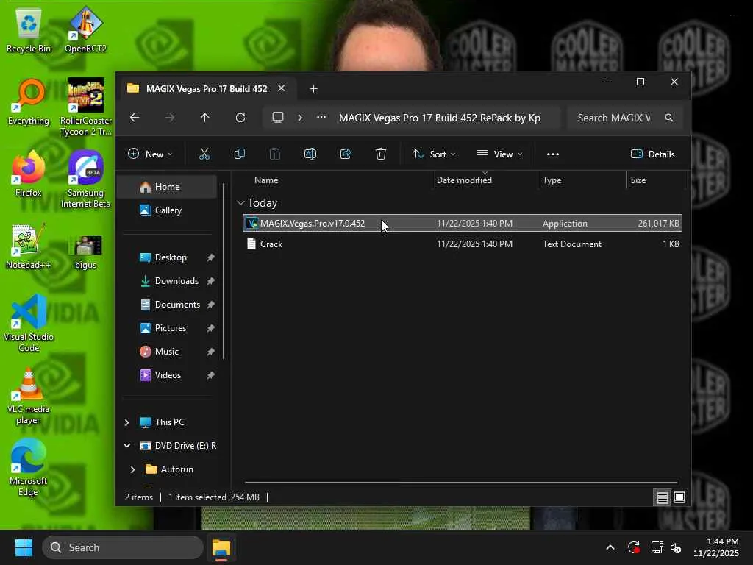The image size is (753, 565).
Task: Open Desktop in quick access
Action: tap(170, 257)
